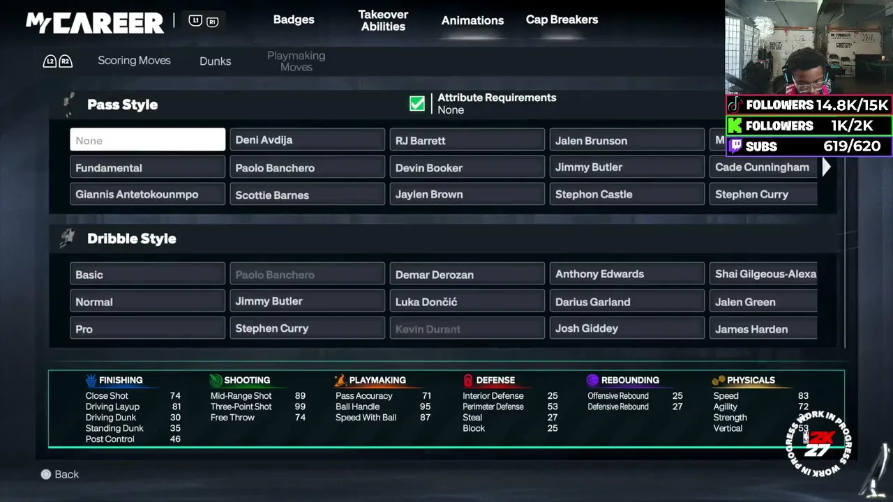Choose the Pro dribble style
The height and width of the screenshot is (502, 893).
[x=147, y=328]
